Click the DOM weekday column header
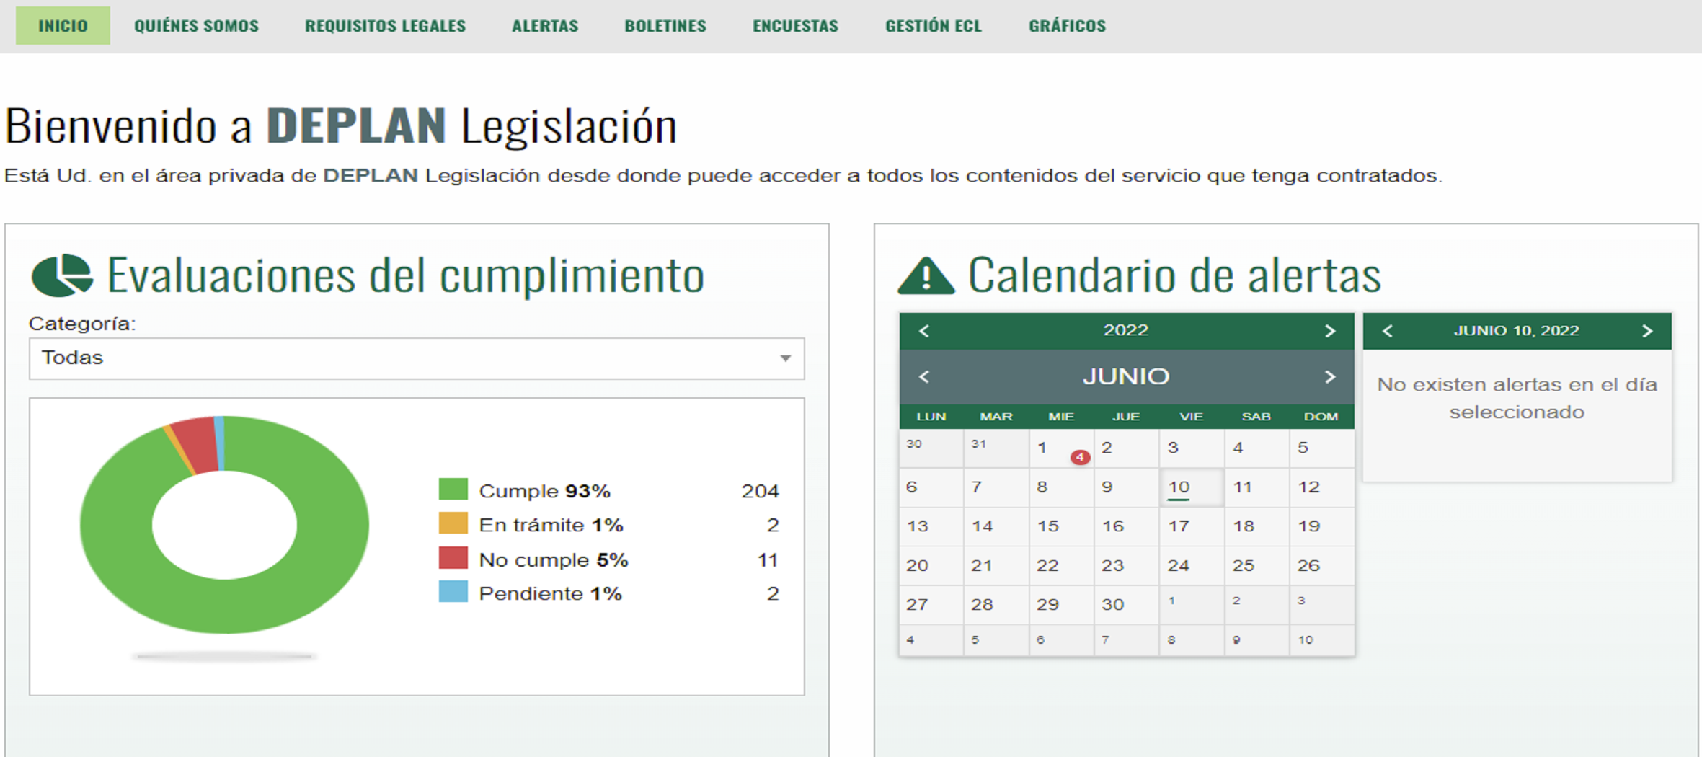1702x757 pixels. click(x=1321, y=417)
